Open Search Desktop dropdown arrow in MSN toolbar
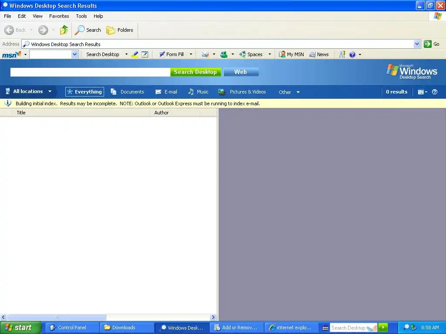This screenshot has width=446, height=334. [x=126, y=54]
